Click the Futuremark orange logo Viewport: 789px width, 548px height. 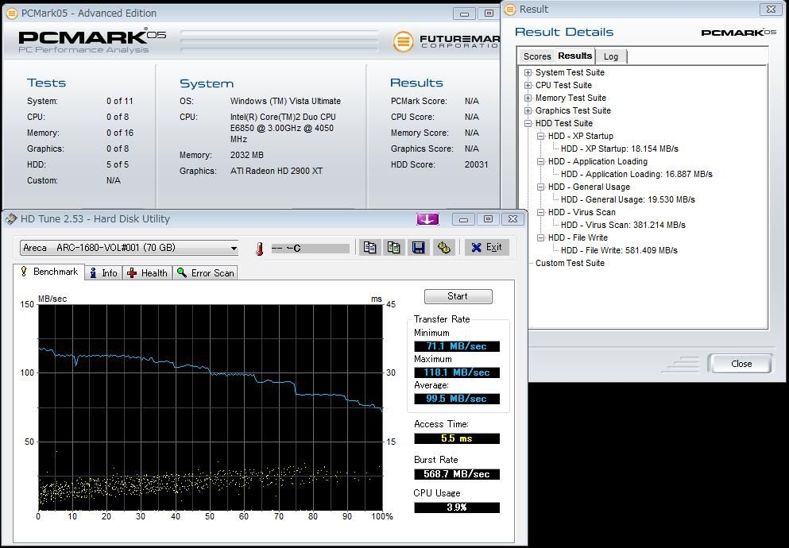403,41
